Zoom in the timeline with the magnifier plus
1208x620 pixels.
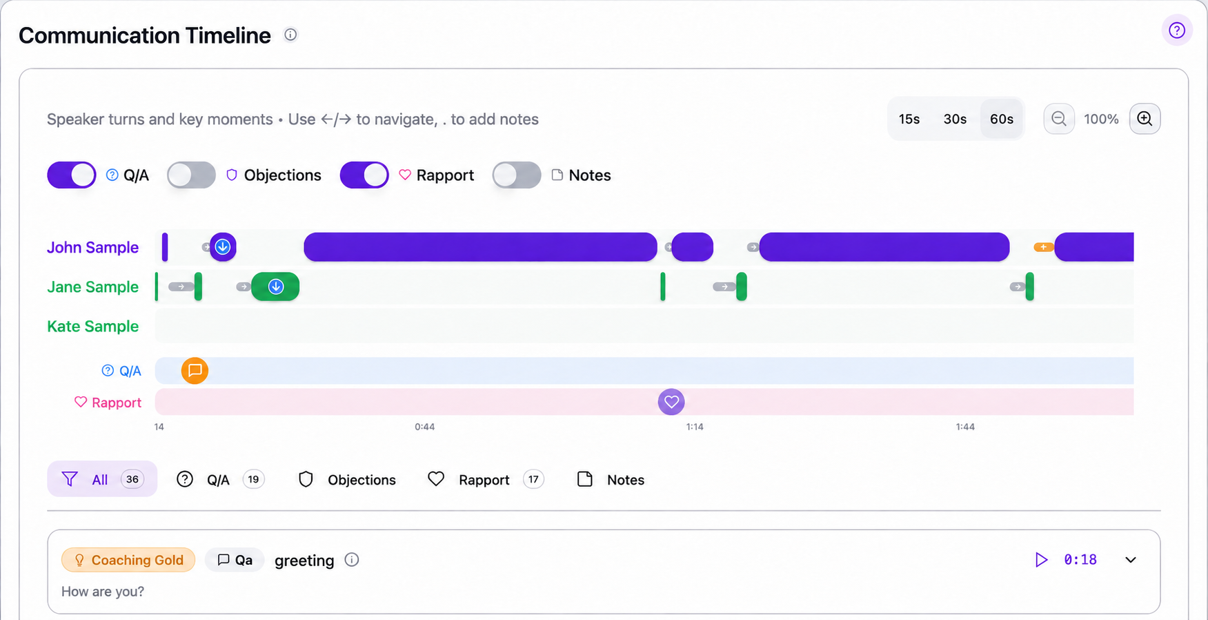tap(1145, 119)
